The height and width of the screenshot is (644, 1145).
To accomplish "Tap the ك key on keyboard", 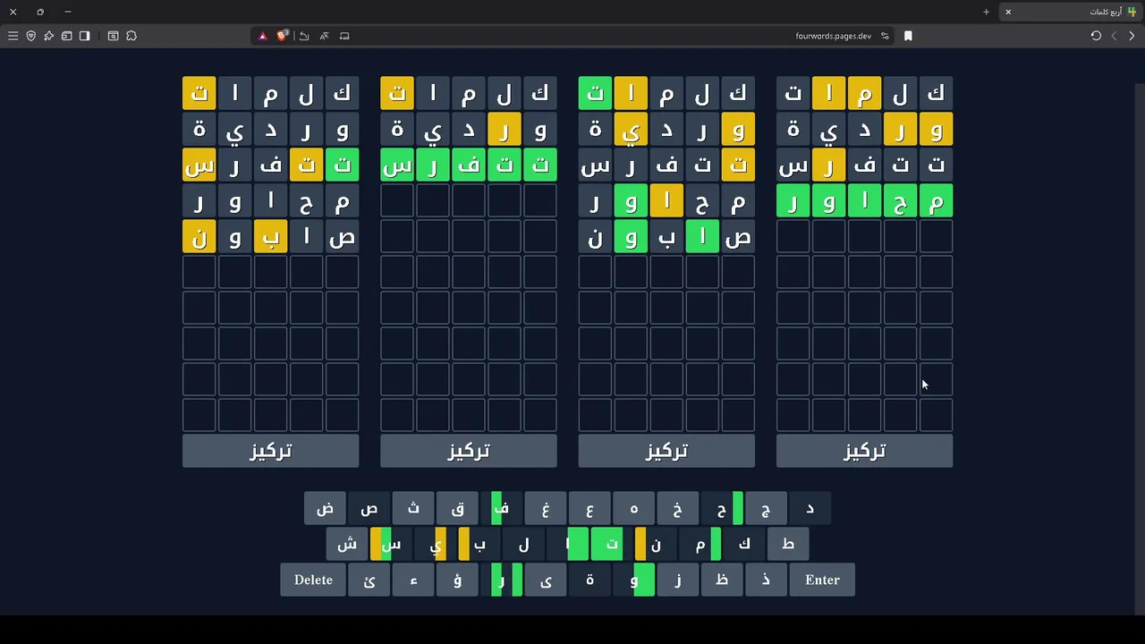I will pos(743,544).
